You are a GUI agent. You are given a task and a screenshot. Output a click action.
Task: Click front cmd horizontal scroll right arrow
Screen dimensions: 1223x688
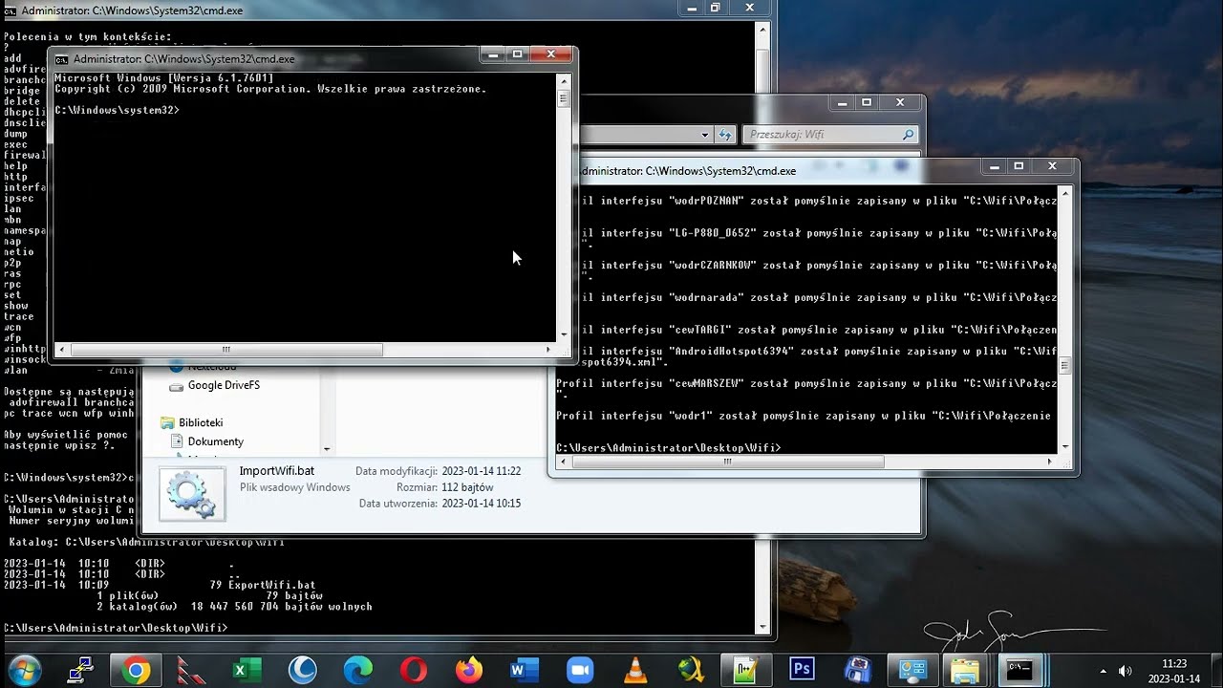click(550, 350)
